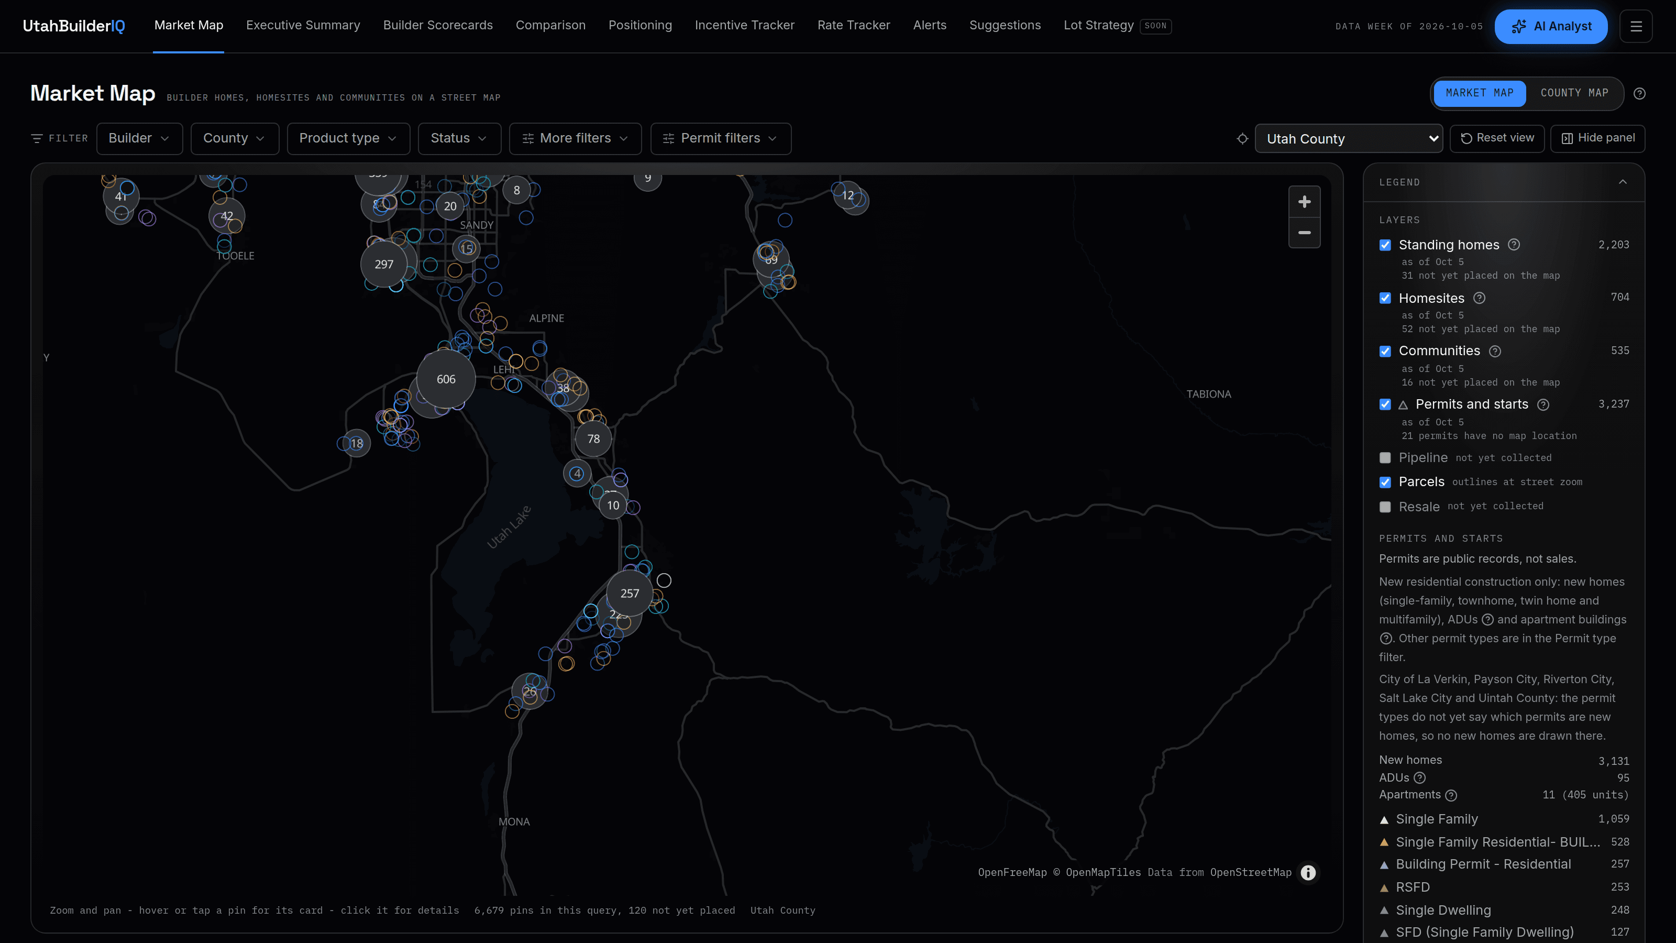
Task: Click the locate crosshair icon beside Utah County
Action: coord(1242,139)
